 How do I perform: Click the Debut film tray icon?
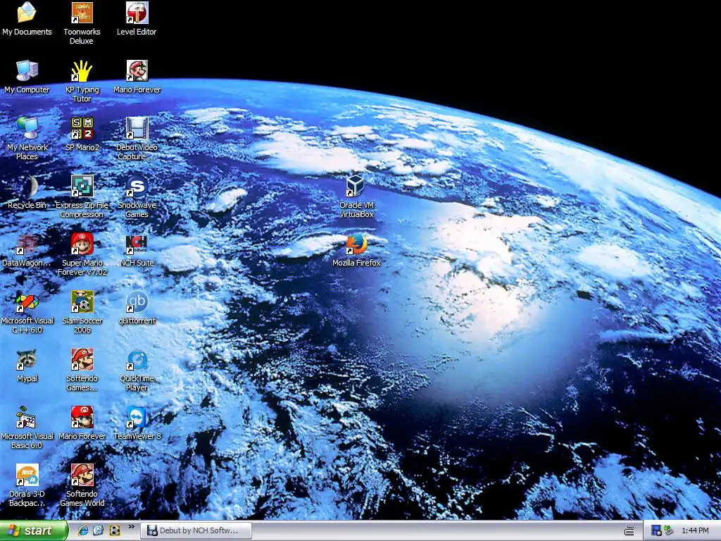(657, 530)
